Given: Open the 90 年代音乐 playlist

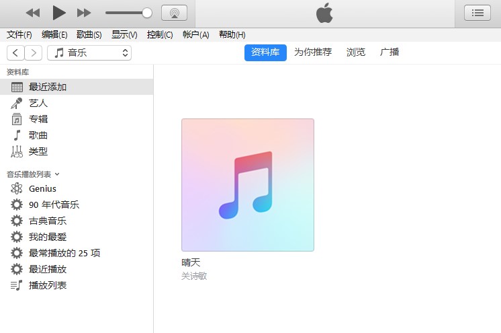Looking at the screenshot, I should pyautogui.click(x=77, y=205).
